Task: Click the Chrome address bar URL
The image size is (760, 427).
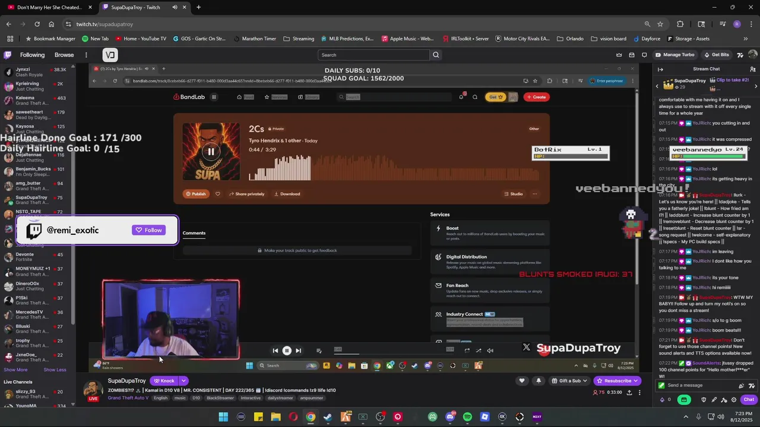Action: [104, 24]
